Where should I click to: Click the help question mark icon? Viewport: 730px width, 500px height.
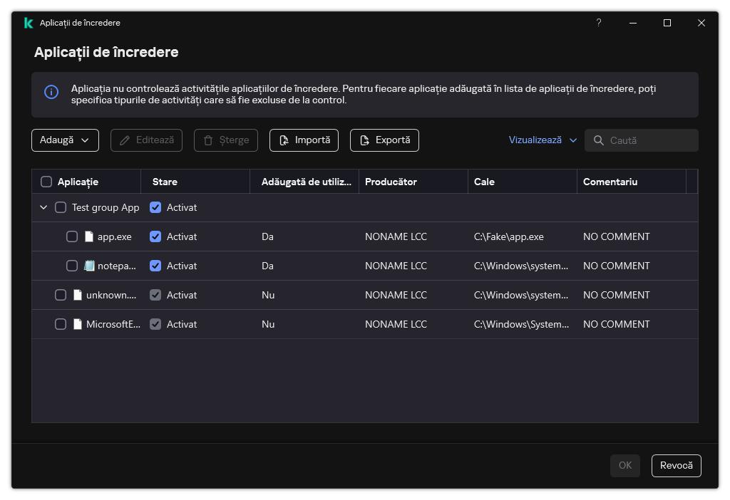click(x=598, y=23)
